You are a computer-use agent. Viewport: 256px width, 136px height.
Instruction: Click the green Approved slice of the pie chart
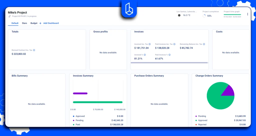216,99
